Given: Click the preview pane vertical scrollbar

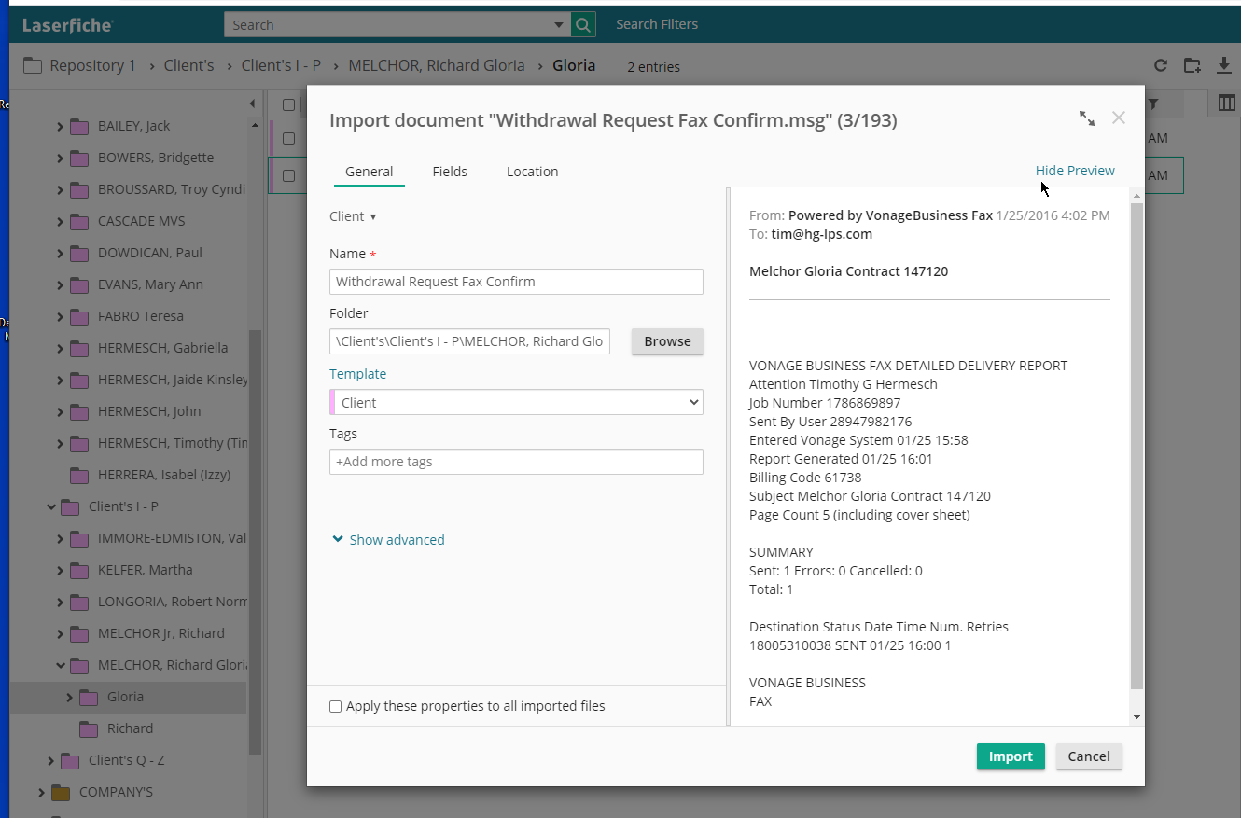Looking at the screenshot, I should 1136,448.
